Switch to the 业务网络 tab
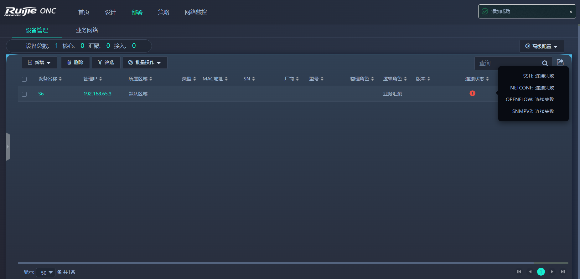The image size is (580, 279). click(x=87, y=30)
